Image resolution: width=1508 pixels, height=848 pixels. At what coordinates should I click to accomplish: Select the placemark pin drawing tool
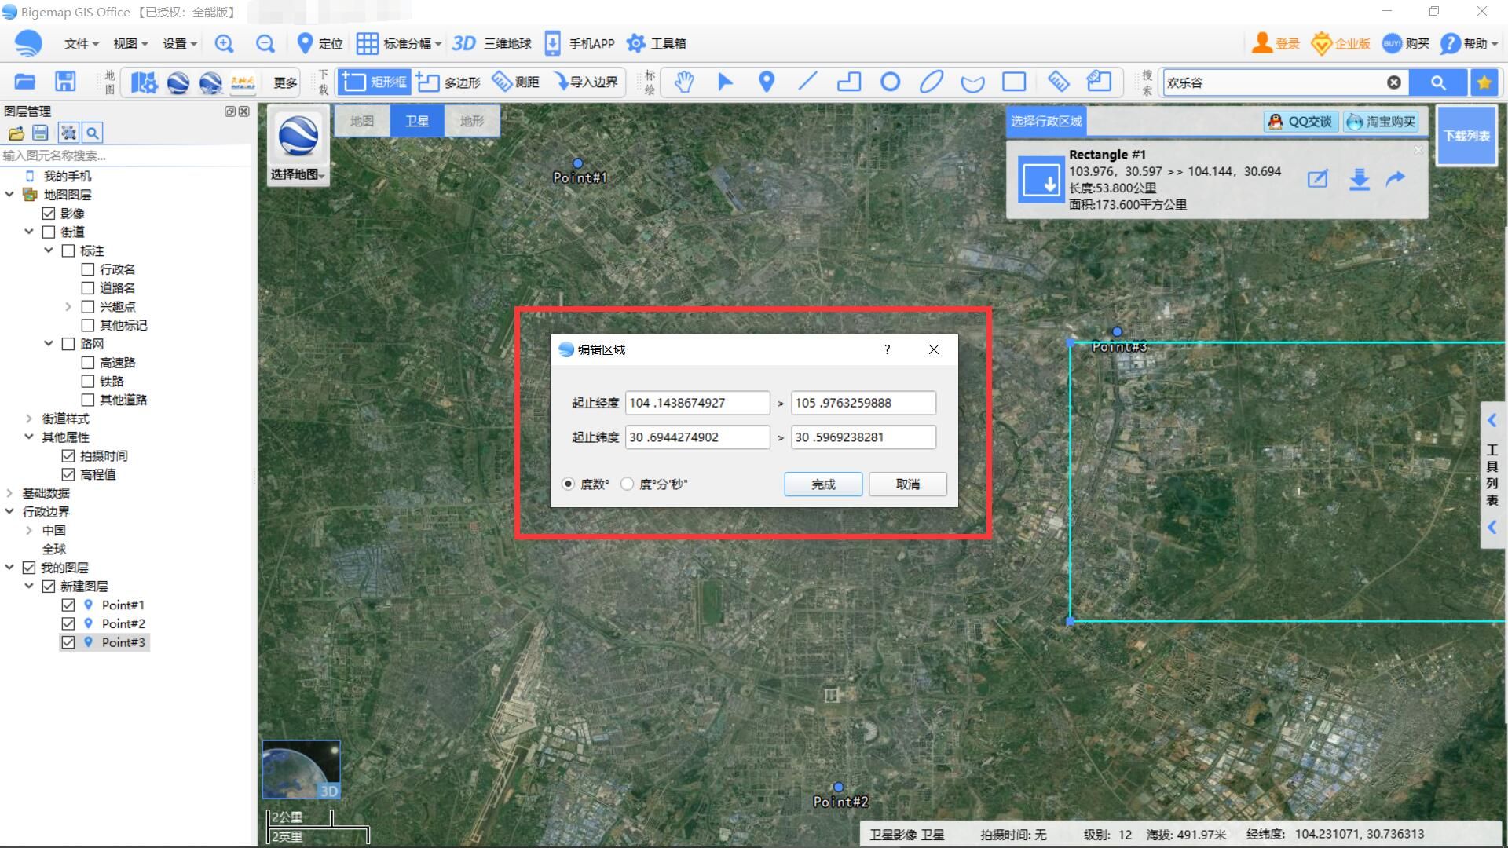click(x=767, y=82)
